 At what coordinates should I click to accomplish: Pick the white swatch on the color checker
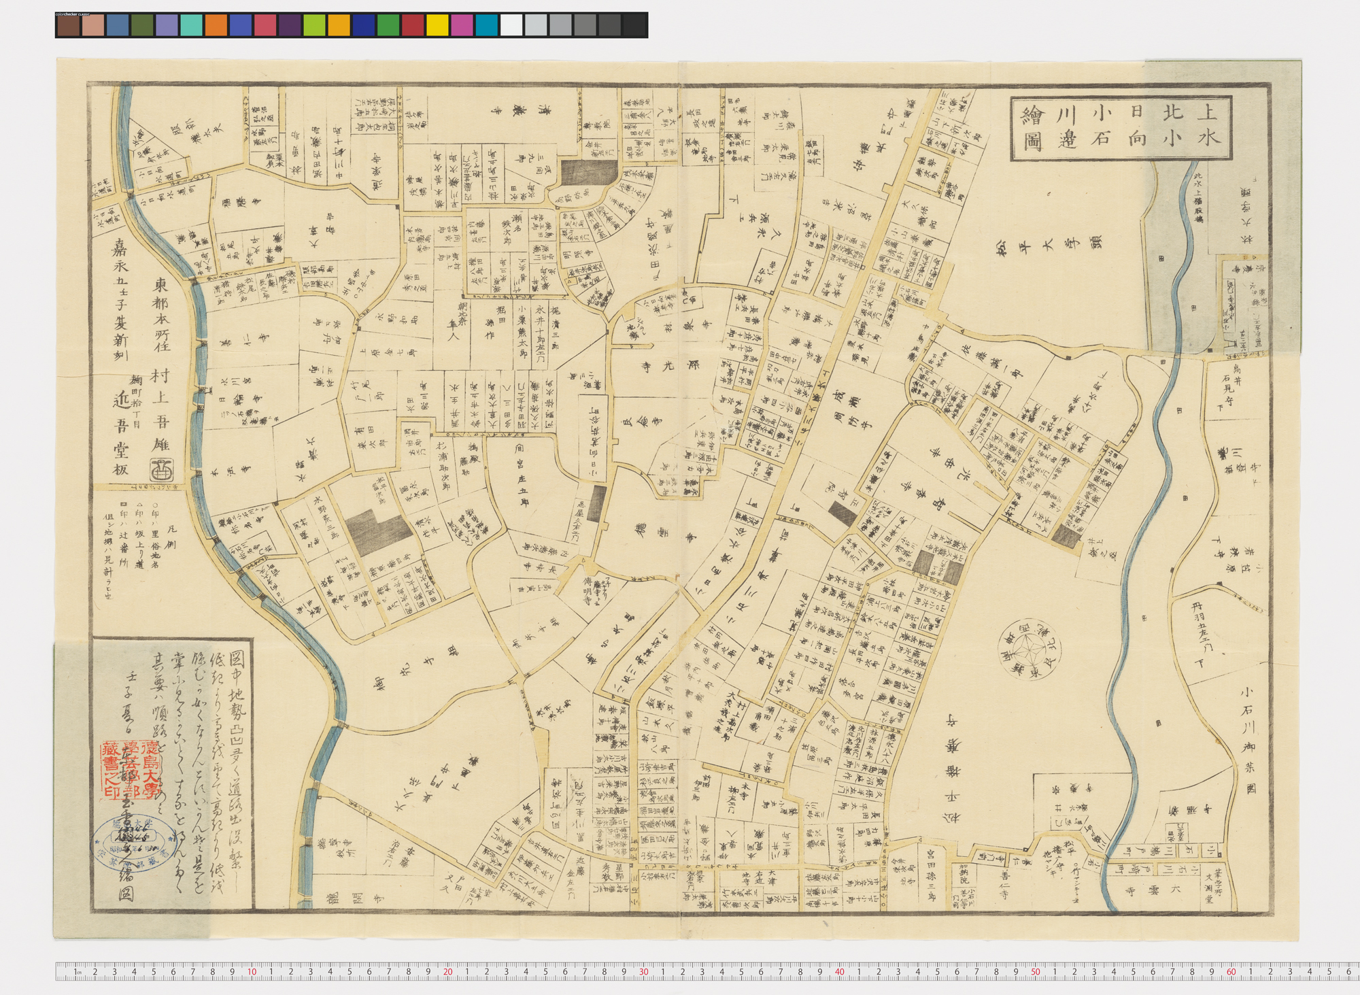[x=511, y=25]
